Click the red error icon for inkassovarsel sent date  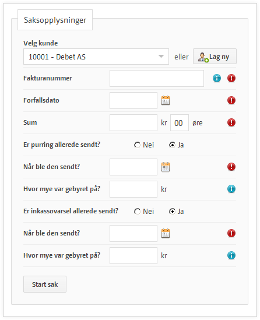point(231,233)
